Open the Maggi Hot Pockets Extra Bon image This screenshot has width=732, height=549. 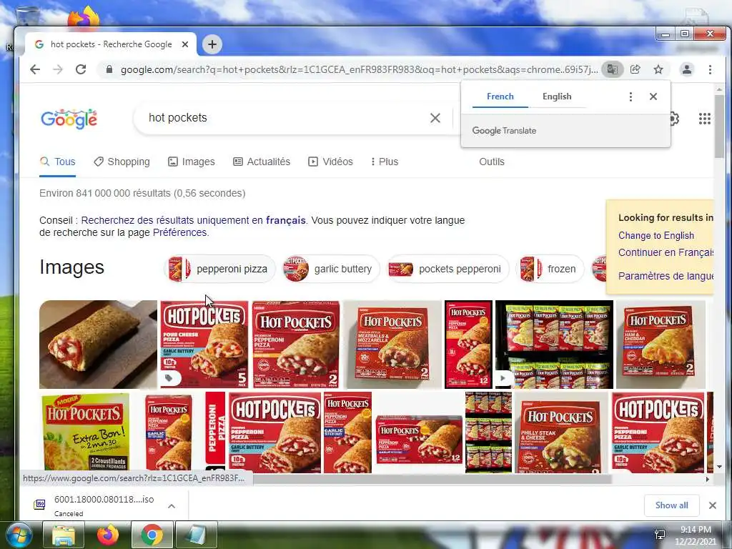(86, 432)
